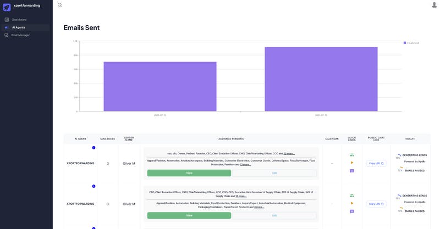Click the orange play icon in first row

352,163
